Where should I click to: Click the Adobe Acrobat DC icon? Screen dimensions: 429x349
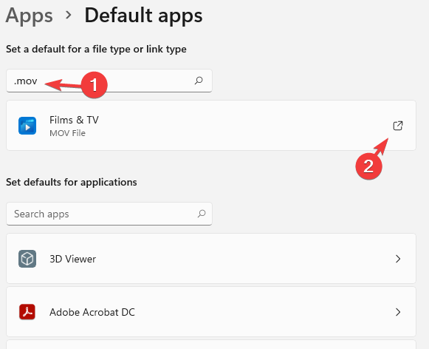27,312
